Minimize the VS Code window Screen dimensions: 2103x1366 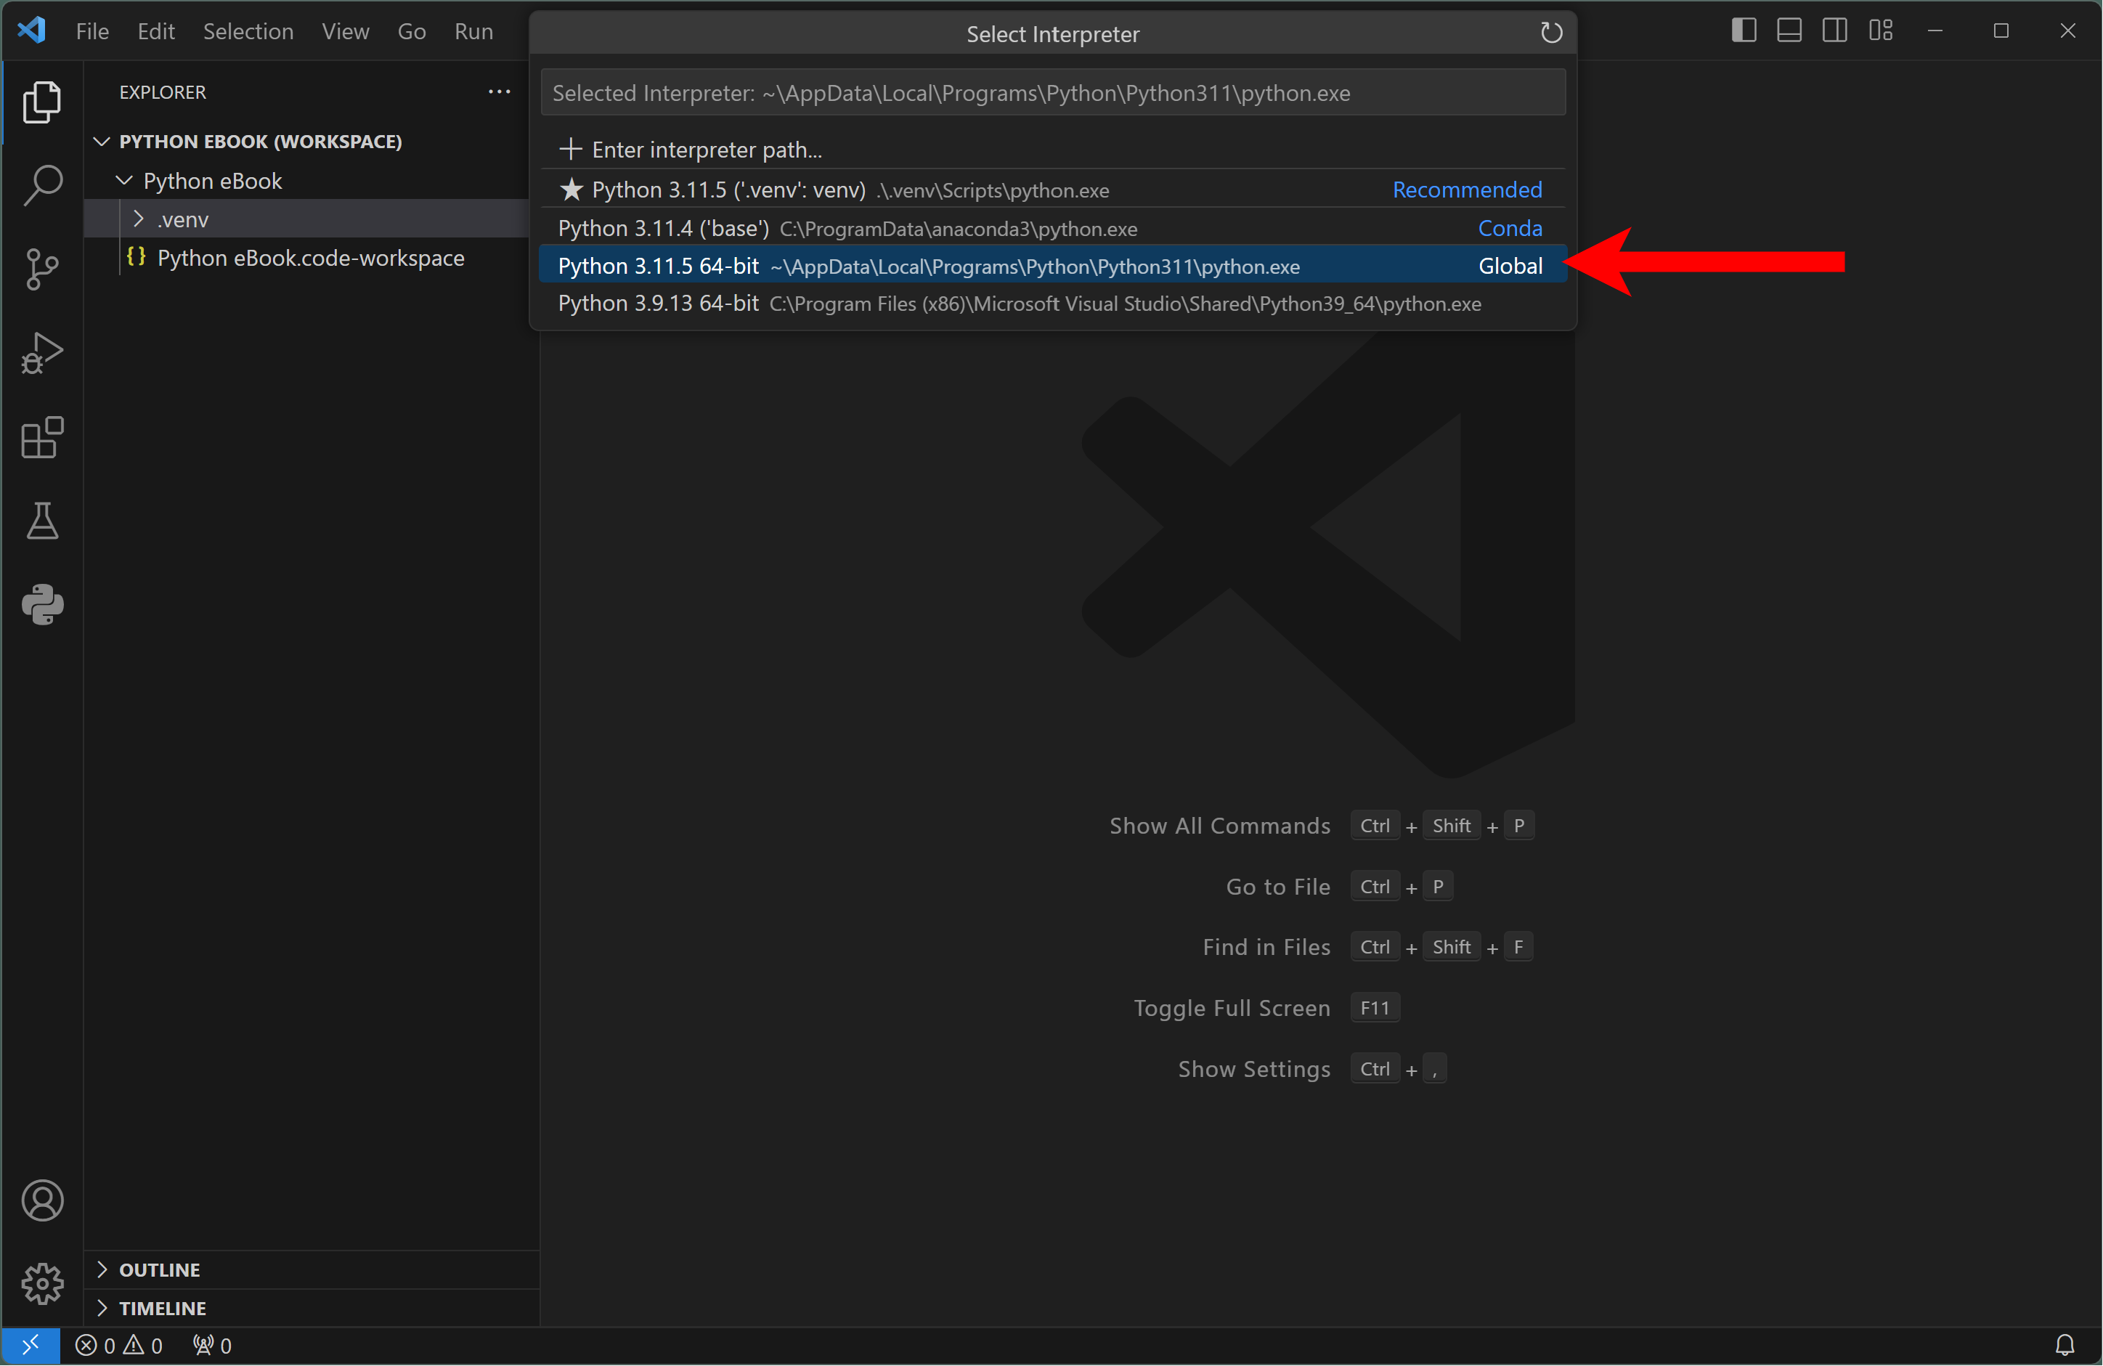click(x=1935, y=31)
